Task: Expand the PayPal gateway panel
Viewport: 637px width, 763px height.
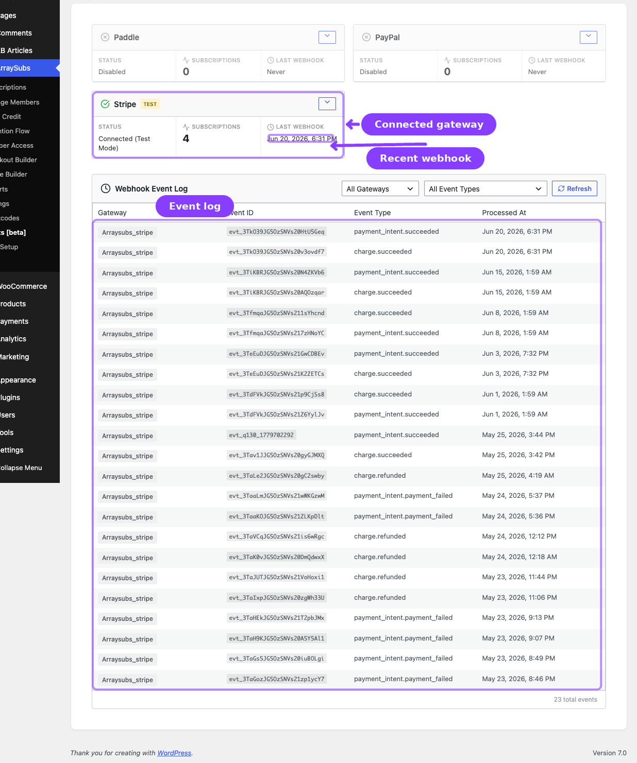Action: tap(588, 37)
